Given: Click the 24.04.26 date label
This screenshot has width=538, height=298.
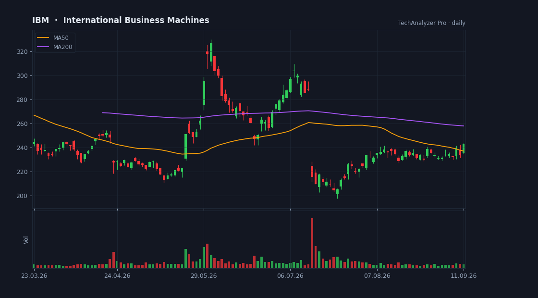Looking at the screenshot, I should pyautogui.click(x=117, y=276).
